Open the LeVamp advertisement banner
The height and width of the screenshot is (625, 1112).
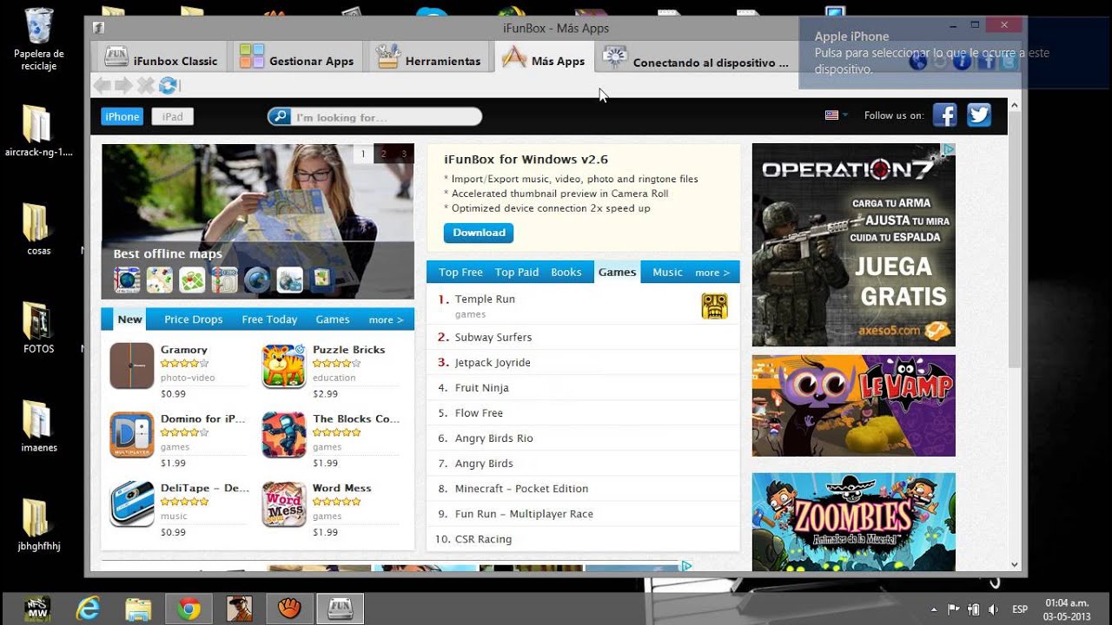pyautogui.click(x=853, y=405)
